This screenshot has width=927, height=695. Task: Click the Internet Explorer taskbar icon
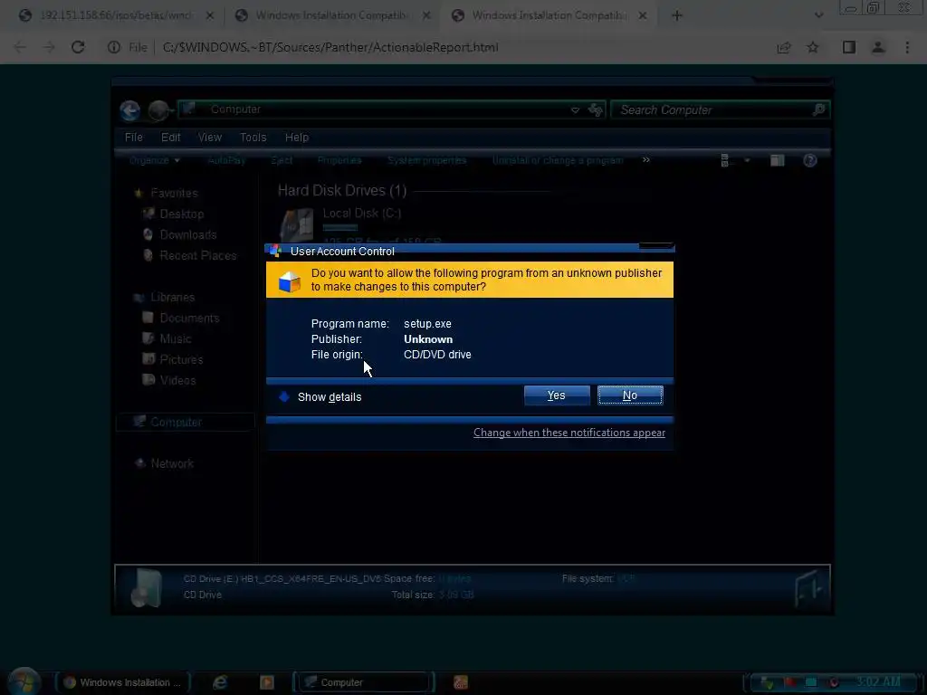220,682
